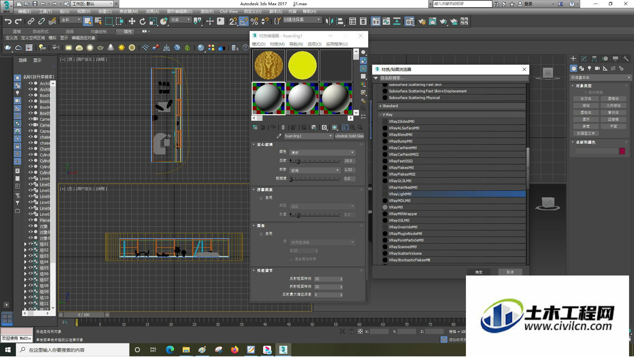
Task: Click the 长方体 box primitive button
Action: click(586, 99)
